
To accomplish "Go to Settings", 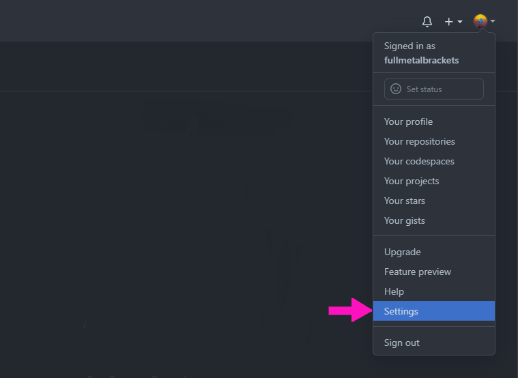I will 434,311.
